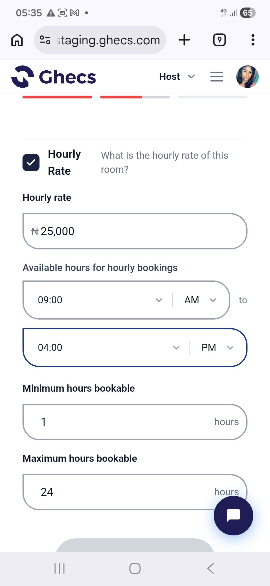This screenshot has width=270, height=586.
Task: Open tab switcher showing 9 tabs
Action: (219, 40)
